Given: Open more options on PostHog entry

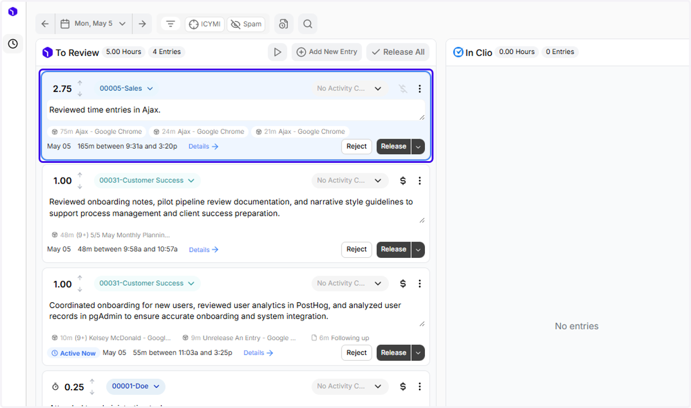Looking at the screenshot, I should 420,284.
